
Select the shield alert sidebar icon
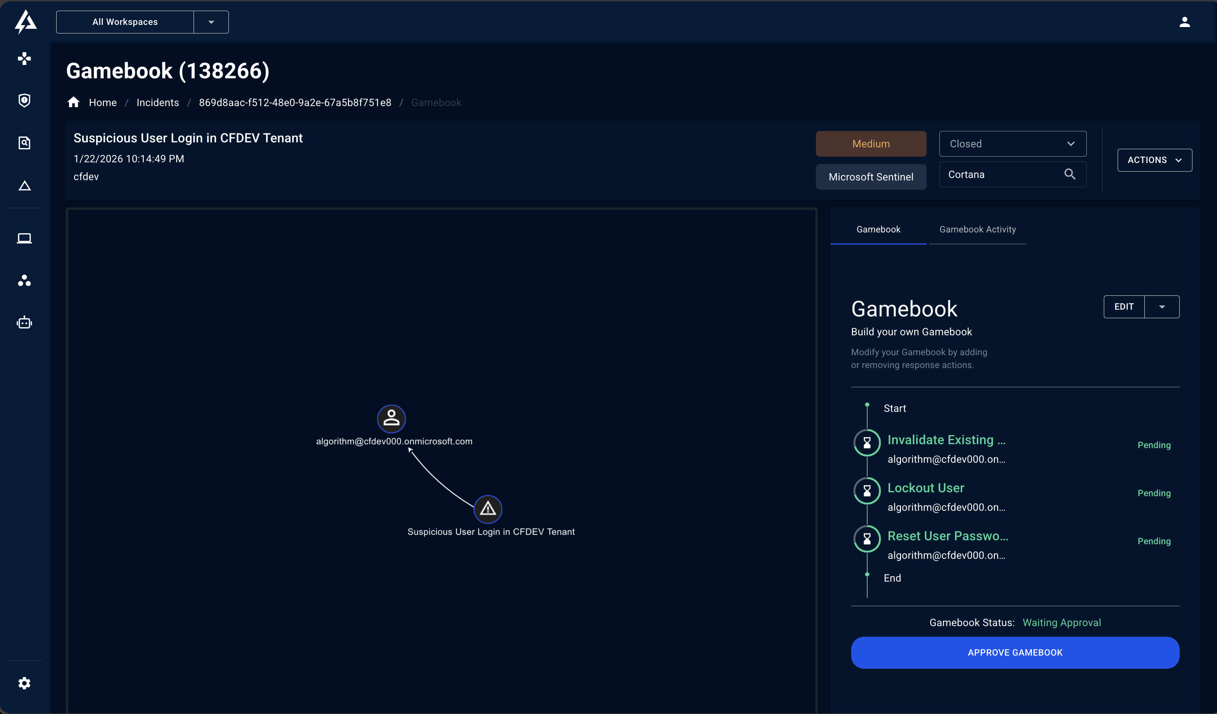[25, 100]
